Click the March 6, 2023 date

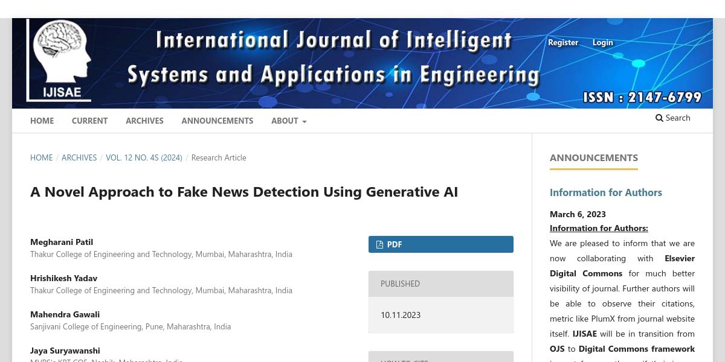(578, 214)
